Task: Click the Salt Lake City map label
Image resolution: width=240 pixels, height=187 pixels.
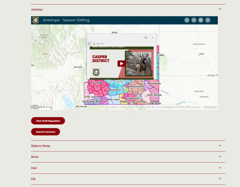Action: (81, 107)
